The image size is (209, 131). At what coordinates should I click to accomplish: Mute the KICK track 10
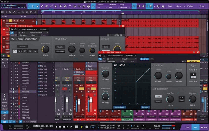[x=7, y=21]
